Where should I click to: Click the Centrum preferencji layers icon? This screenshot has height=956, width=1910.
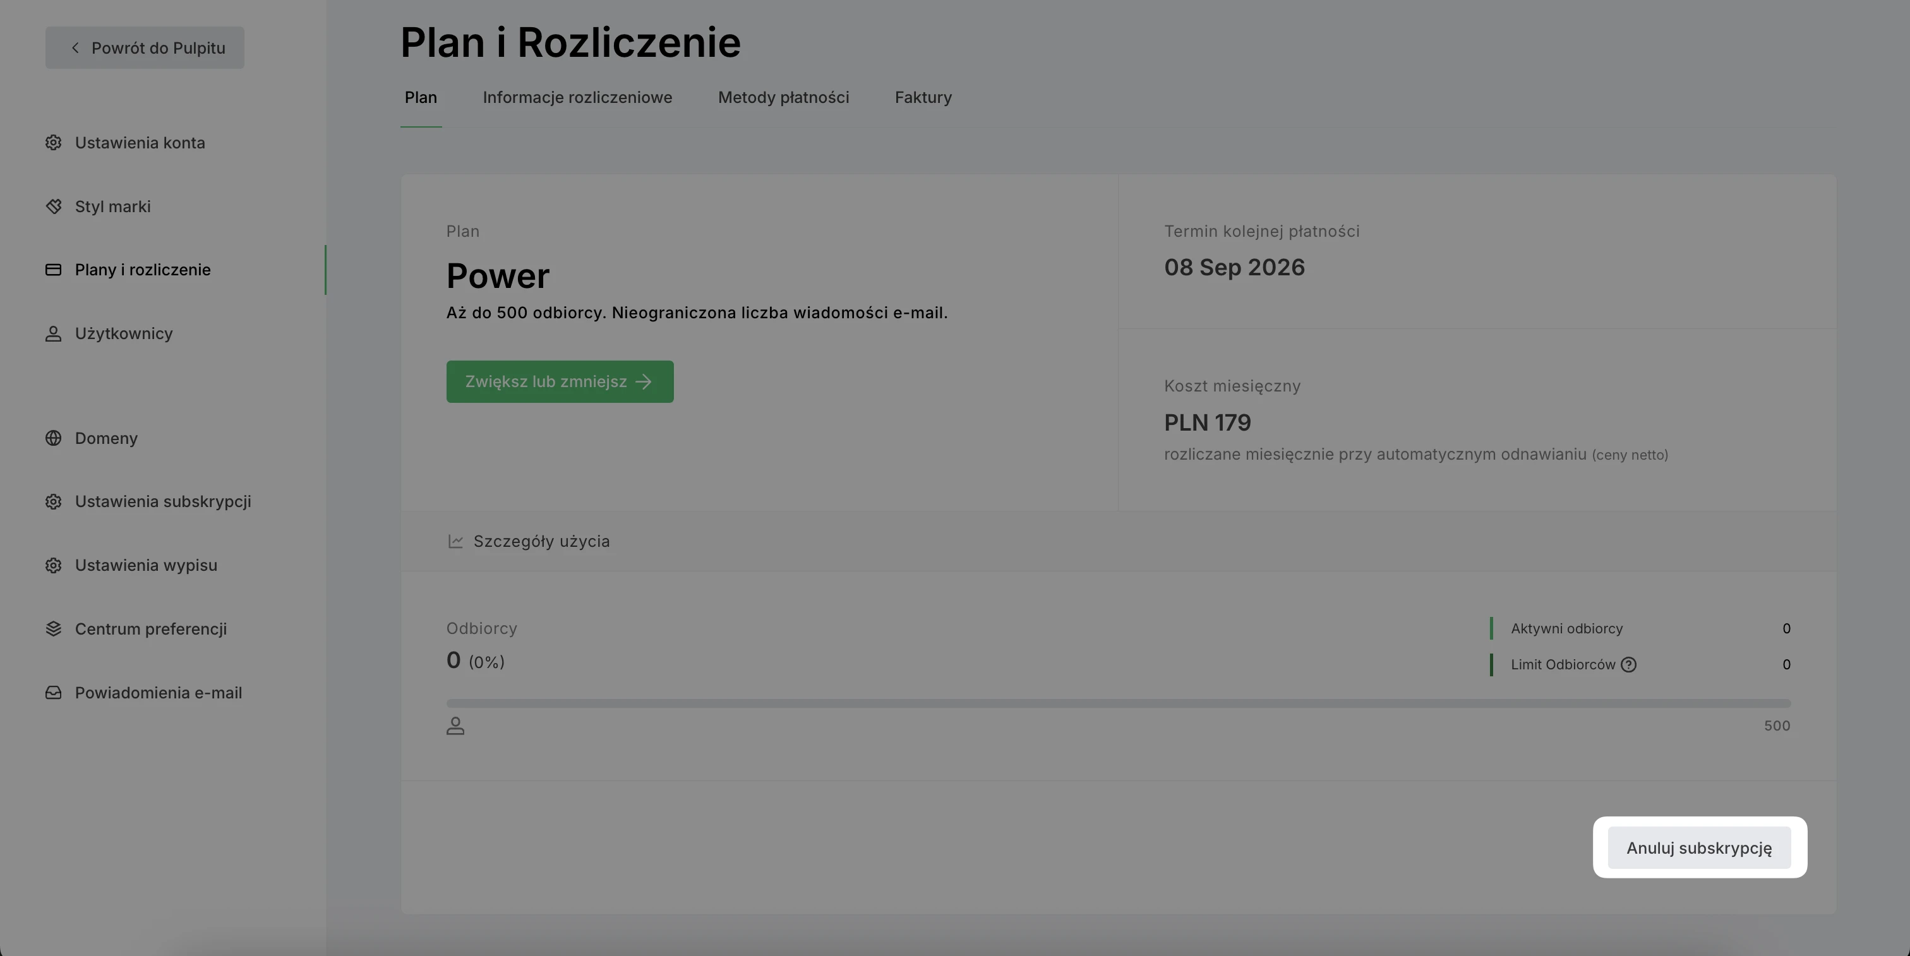coord(54,629)
